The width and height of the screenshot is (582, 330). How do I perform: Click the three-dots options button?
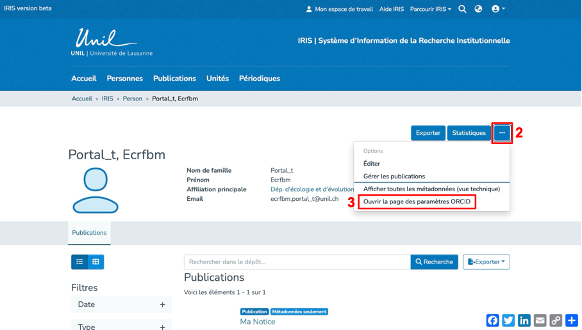502,133
